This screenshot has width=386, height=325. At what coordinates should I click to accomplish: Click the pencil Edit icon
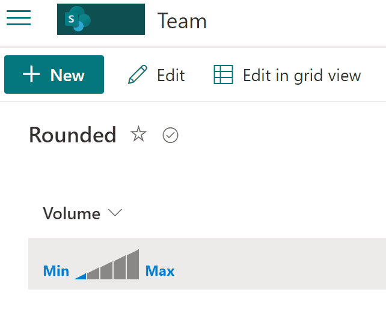(x=137, y=74)
